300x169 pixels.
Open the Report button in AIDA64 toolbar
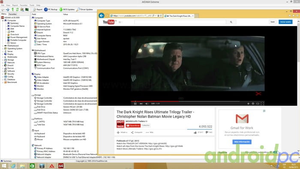click(38, 9)
